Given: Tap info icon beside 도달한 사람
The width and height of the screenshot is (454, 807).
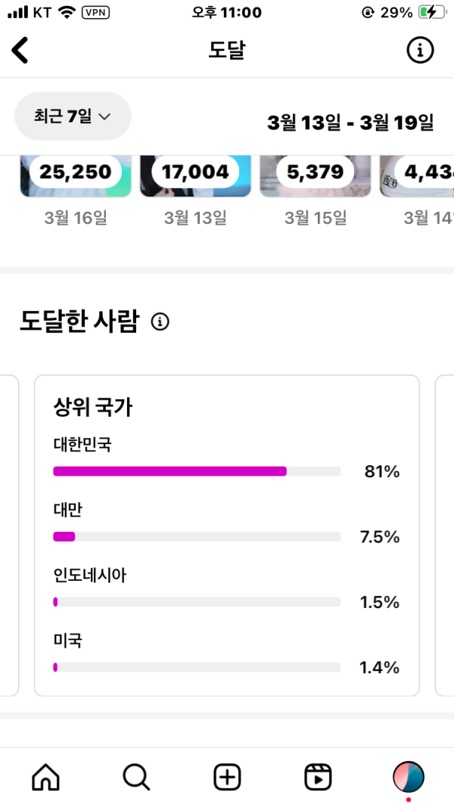Looking at the screenshot, I should [x=160, y=322].
